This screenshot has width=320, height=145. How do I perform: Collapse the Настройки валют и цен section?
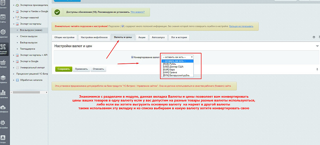(317, 46)
